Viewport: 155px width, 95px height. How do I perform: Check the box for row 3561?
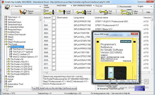pyautogui.click(x=53, y=25)
